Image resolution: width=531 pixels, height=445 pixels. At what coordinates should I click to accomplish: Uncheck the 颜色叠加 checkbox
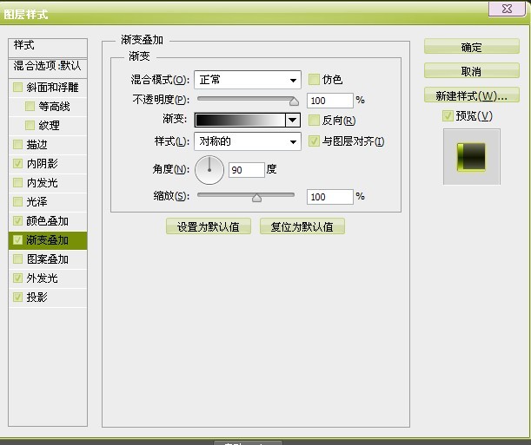(17, 221)
